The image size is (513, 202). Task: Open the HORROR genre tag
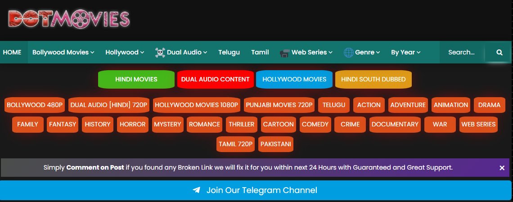pyautogui.click(x=132, y=124)
